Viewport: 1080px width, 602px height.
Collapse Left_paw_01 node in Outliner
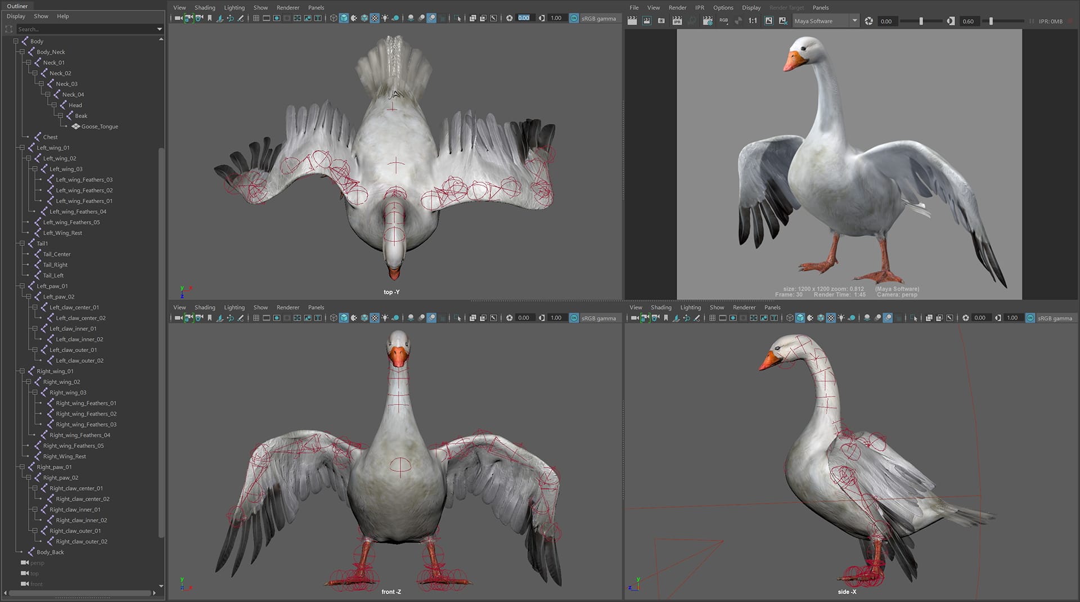[22, 286]
